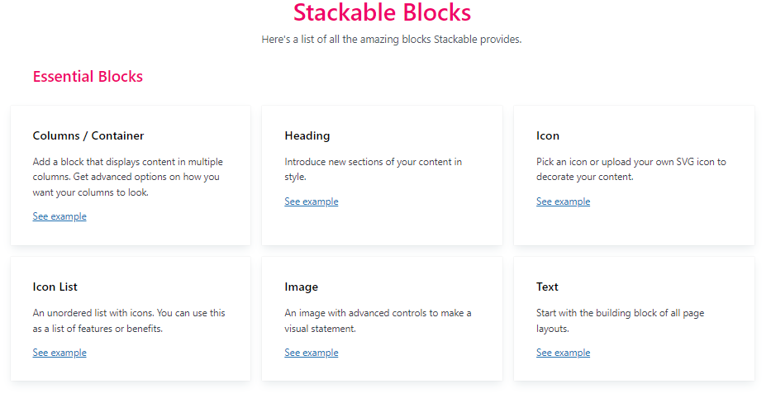The height and width of the screenshot is (403, 771).
Task: Click the Heading card title
Action: (307, 135)
